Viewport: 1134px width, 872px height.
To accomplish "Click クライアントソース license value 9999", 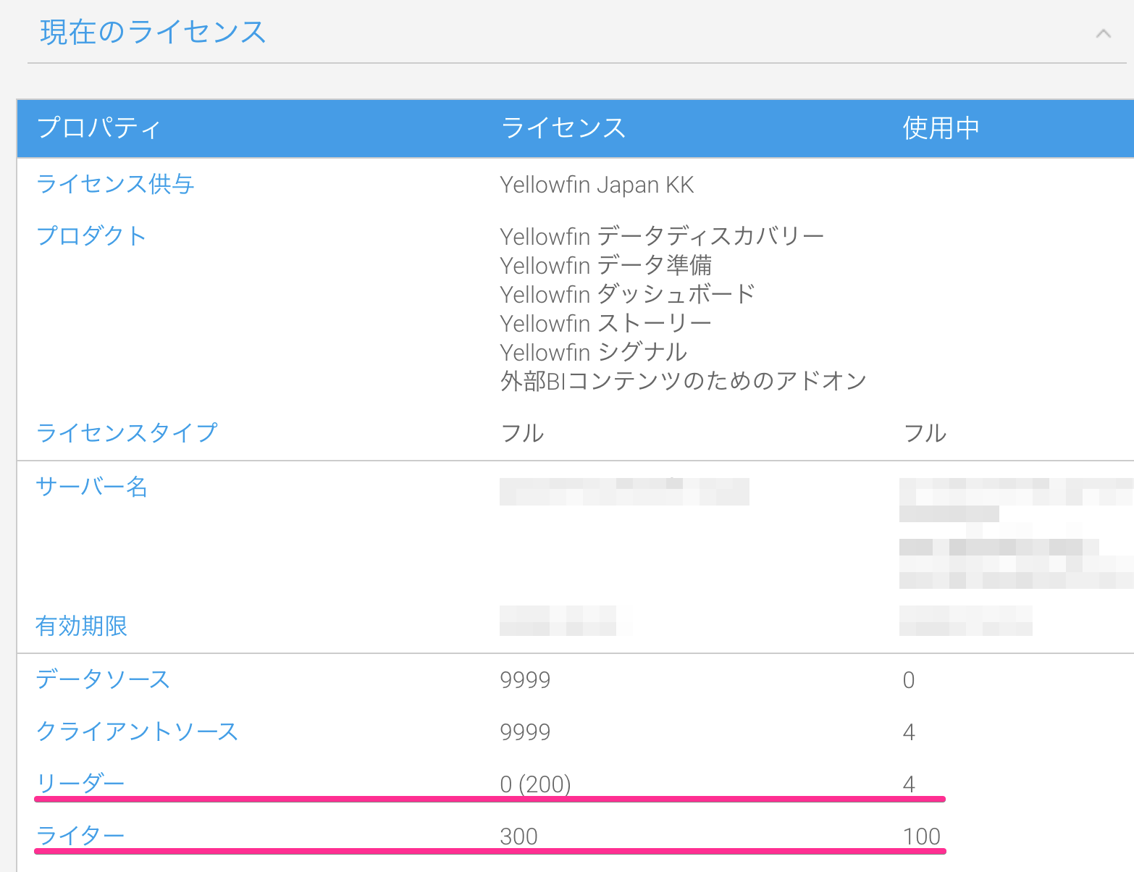I will pyautogui.click(x=525, y=732).
